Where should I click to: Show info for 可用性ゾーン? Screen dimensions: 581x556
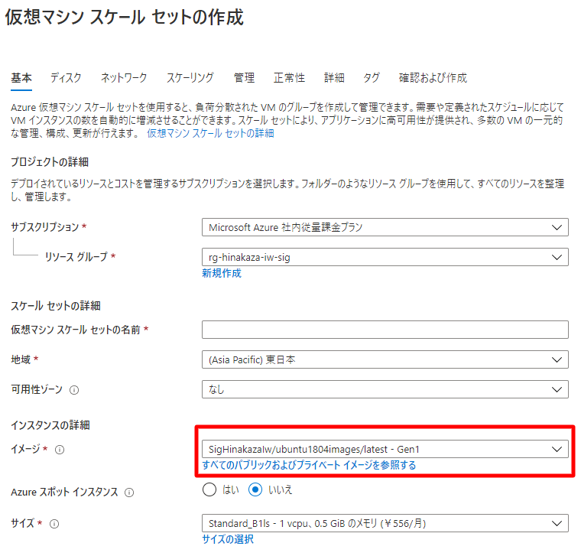tap(74, 390)
